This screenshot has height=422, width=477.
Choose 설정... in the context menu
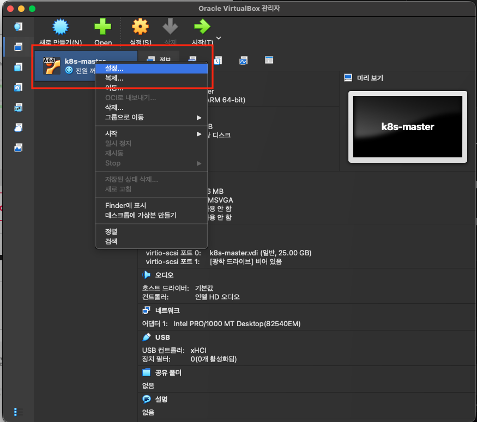152,69
